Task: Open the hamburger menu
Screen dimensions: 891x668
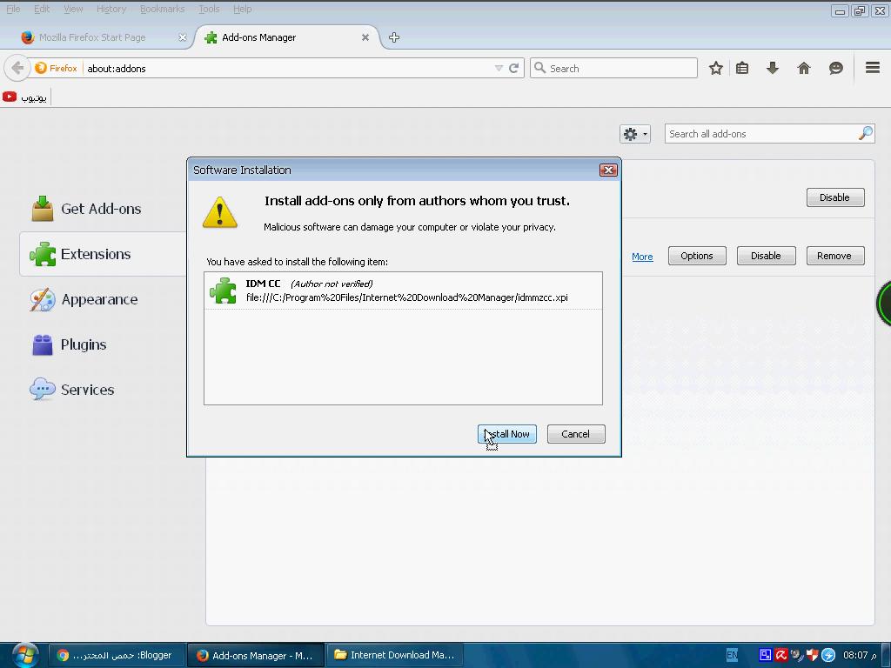Action: coord(873,68)
